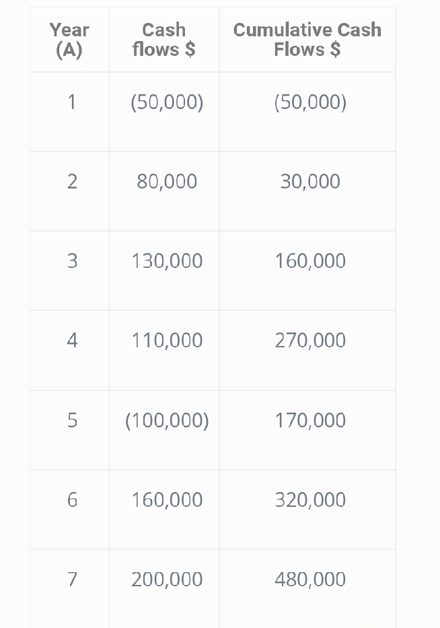The image size is (440, 628).
Task: Click the Cumulative Cash Flows $ header
Action: [307, 39]
